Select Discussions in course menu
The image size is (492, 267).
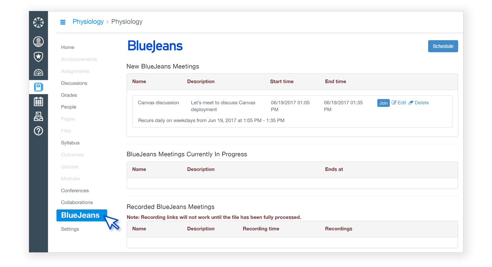click(x=74, y=83)
